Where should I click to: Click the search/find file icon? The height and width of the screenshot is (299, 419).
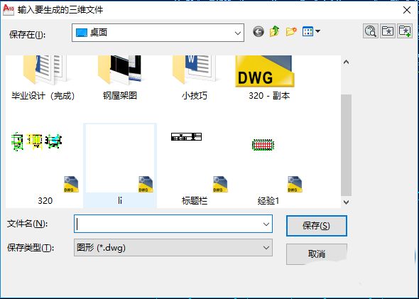[371, 31]
